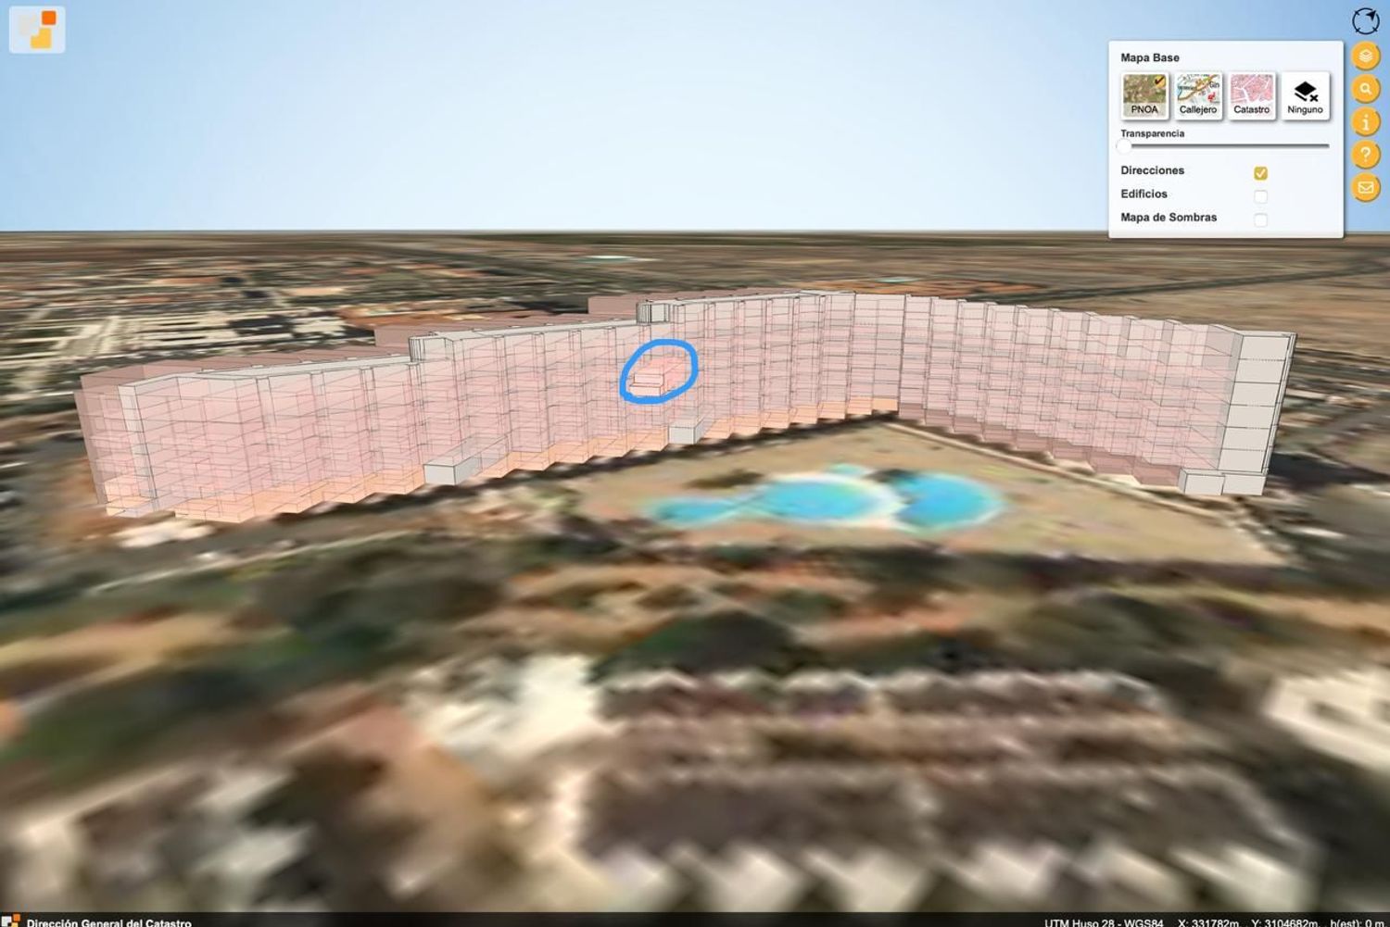Open the search magnifier tool
1390x927 pixels.
1365,89
